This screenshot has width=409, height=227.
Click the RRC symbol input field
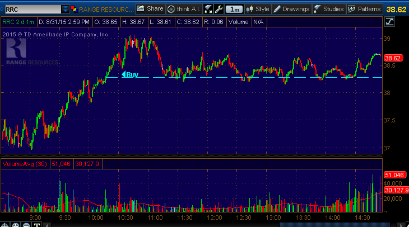(x=31, y=9)
